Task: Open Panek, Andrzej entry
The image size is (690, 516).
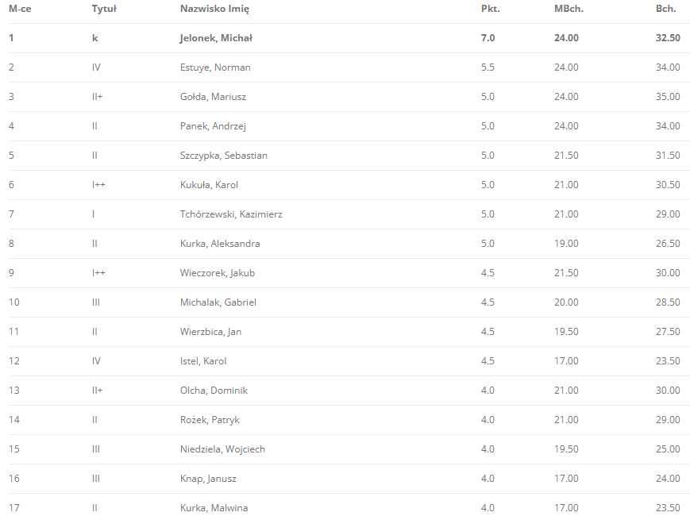Action: coord(213,126)
